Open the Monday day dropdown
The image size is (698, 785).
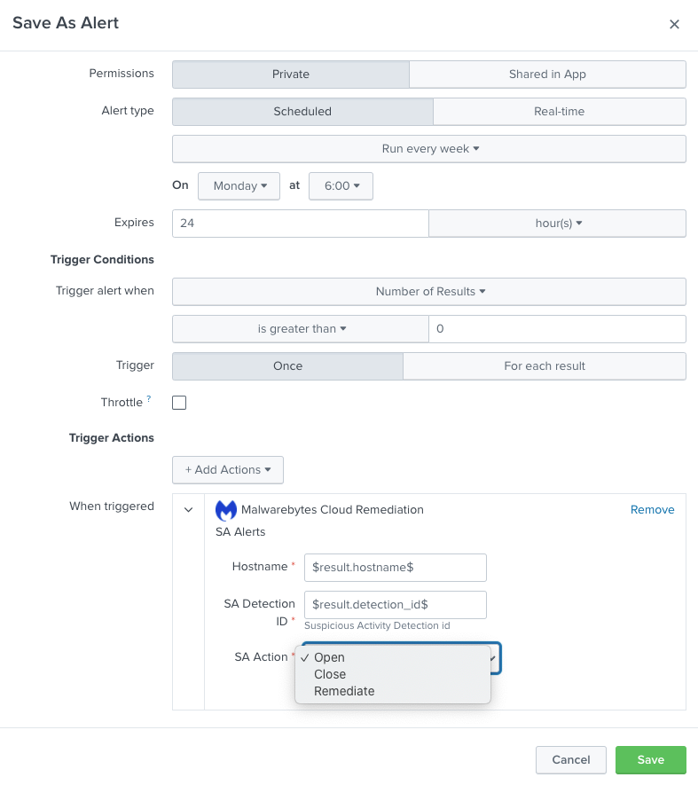pos(239,185)
